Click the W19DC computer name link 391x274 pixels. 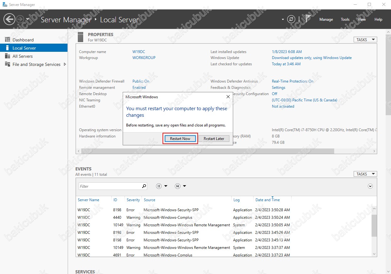click(x=139, y=52)
